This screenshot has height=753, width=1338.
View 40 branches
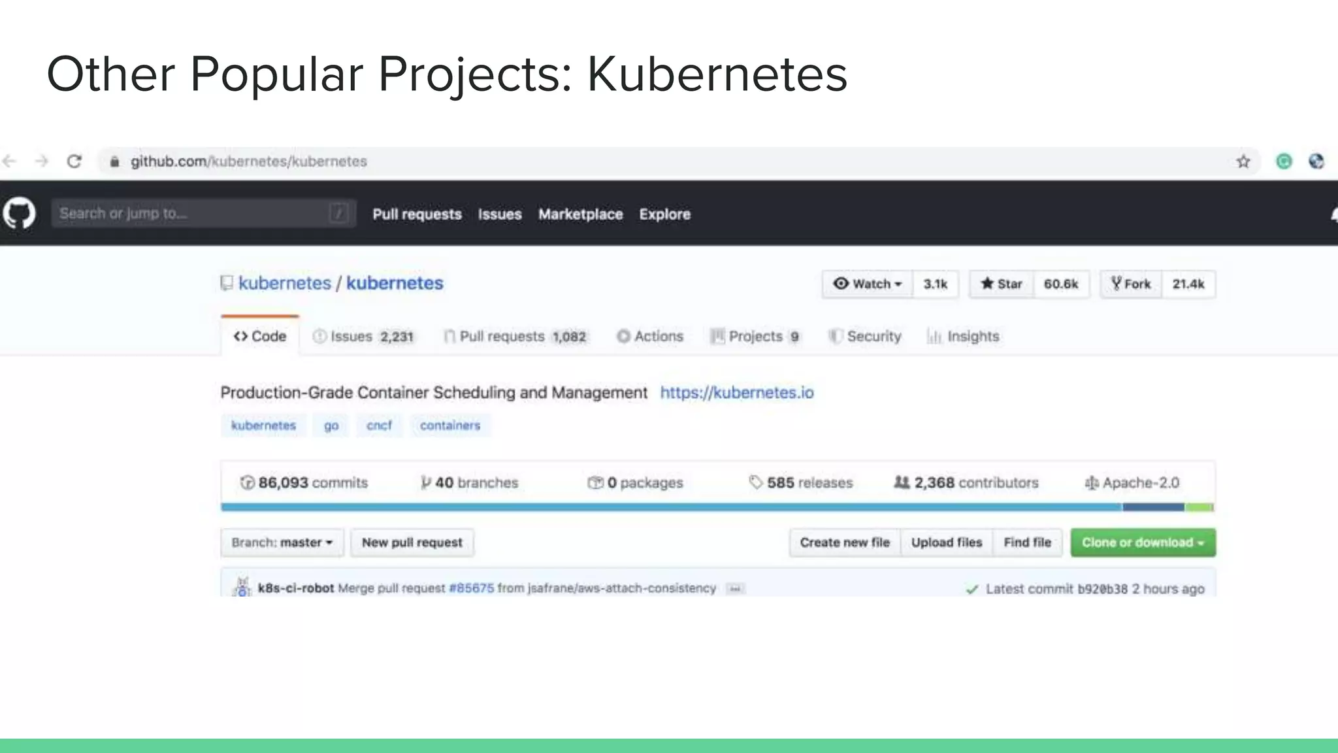[469, 482]
